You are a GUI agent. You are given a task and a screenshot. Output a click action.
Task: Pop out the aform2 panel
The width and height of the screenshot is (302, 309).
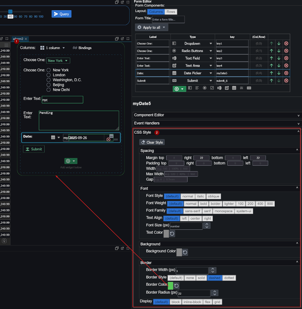click(122, 39)
